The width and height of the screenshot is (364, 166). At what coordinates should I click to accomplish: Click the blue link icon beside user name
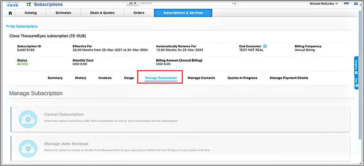(x=346, y=4)
